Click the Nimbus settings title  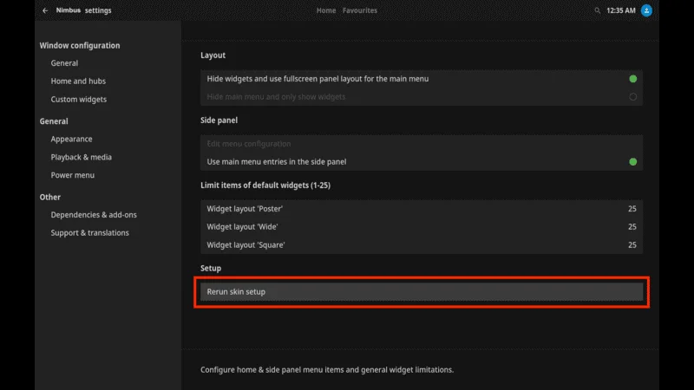(x=83, y=10)
